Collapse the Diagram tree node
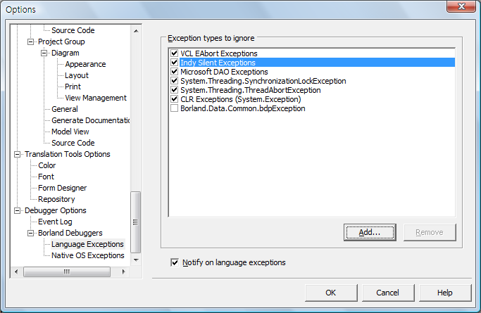 coord(44,53)
